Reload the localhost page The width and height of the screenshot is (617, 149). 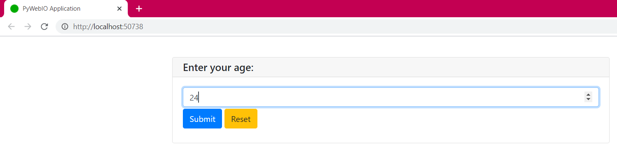44,27
